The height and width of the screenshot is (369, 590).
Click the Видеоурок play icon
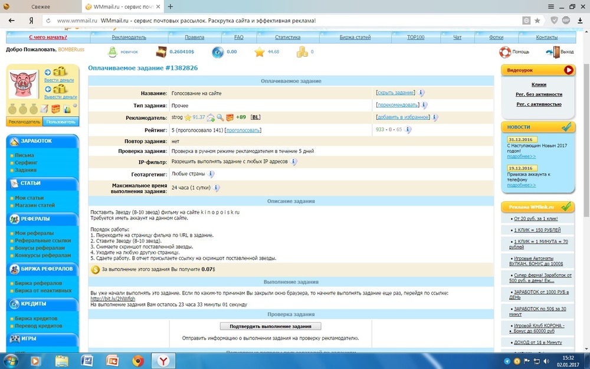(x=568, y=70)
